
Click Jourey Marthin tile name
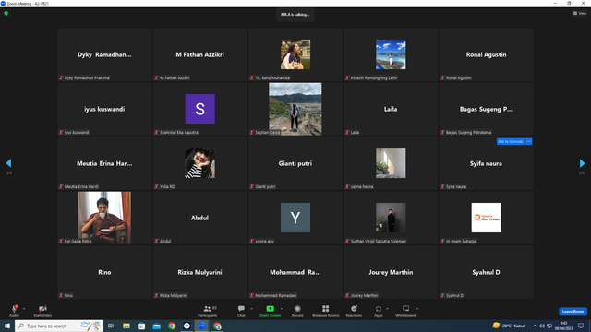391,272
